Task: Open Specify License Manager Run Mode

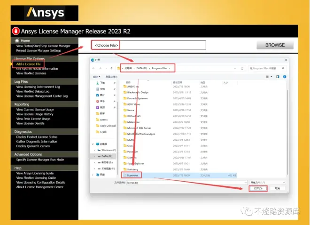Action: click(40, 160)
